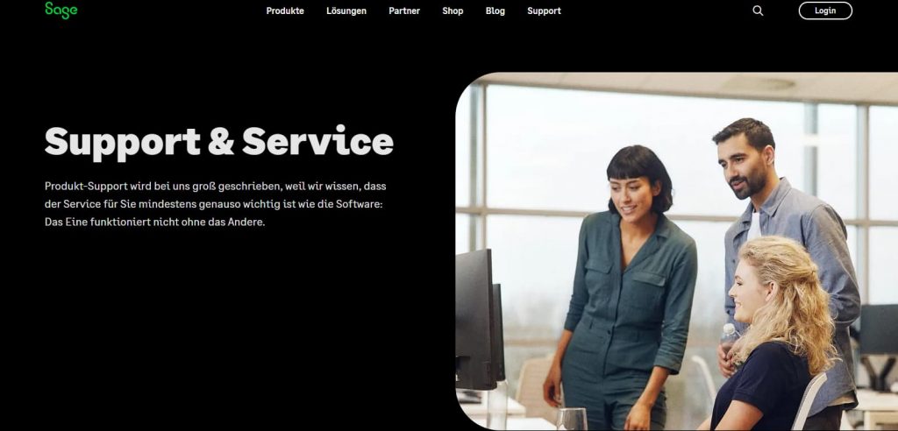Click the green Sage logo
The height and width of the screenshot is (431, 898).
[x=61, y=10]
